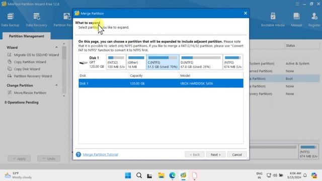
Task: Click the taskbar clock and date
Action: pyautogui.click(x=294, y=175)
